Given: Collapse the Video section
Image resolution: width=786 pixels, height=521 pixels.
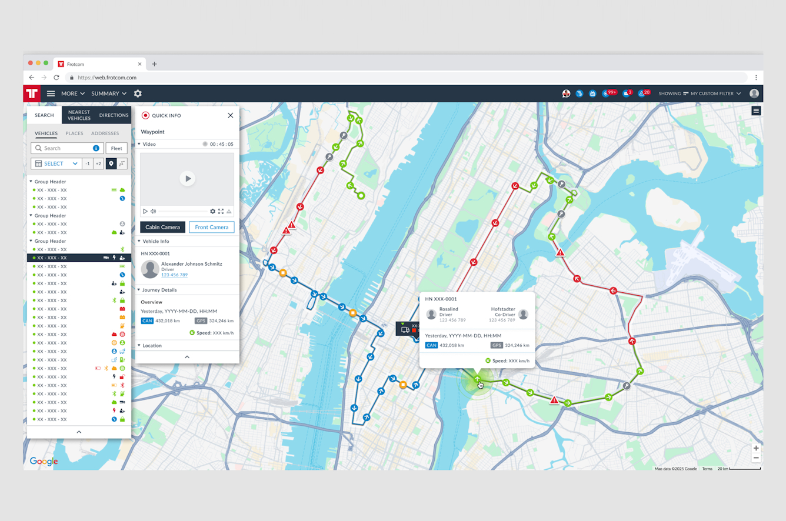Looking at the screenshot, I should click(x=139, y=144).
